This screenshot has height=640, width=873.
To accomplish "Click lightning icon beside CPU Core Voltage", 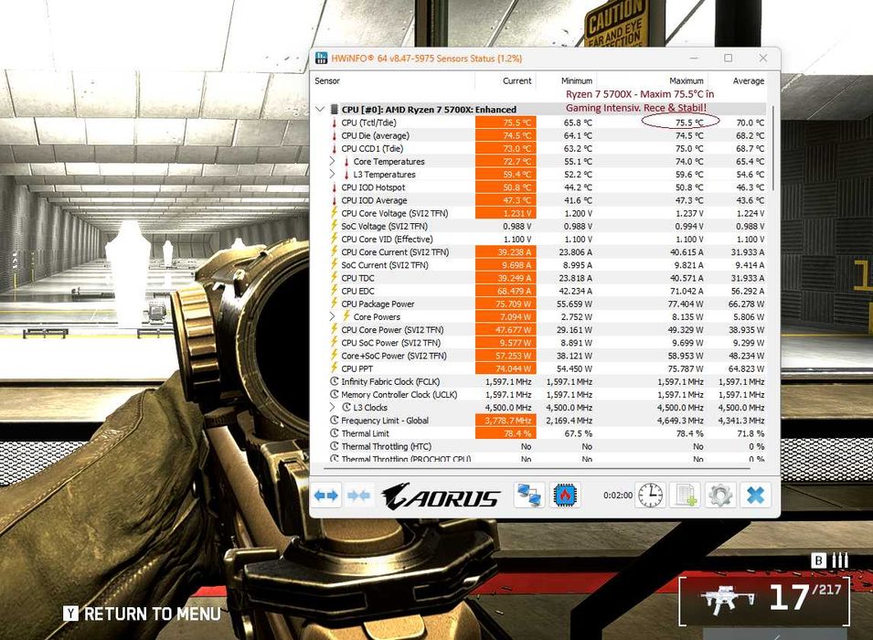I will coord(334,213).
